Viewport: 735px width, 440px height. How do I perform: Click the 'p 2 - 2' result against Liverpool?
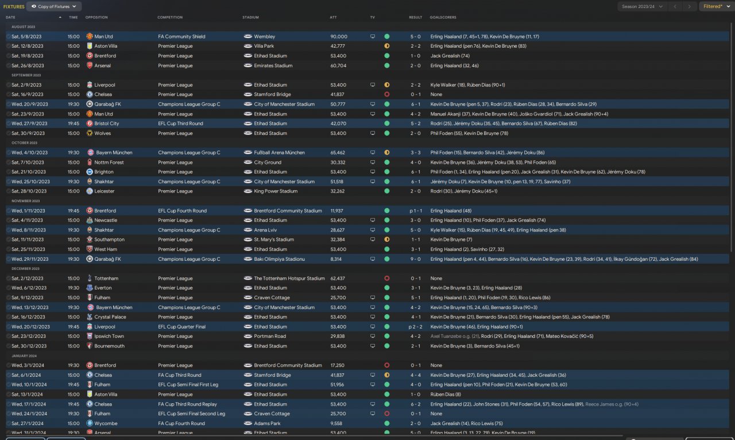pos(415,327)
